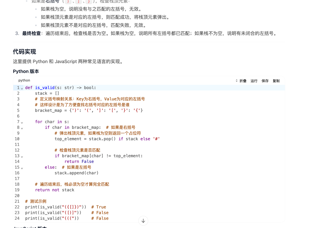318x228 pixels.
Task: Click the 复制 (Copy) control
Action: click(x=276, y=80)
